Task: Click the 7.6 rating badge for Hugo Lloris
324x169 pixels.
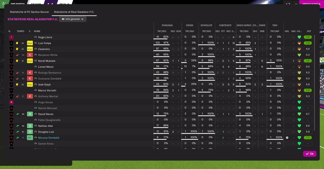Action: [308, 37]
